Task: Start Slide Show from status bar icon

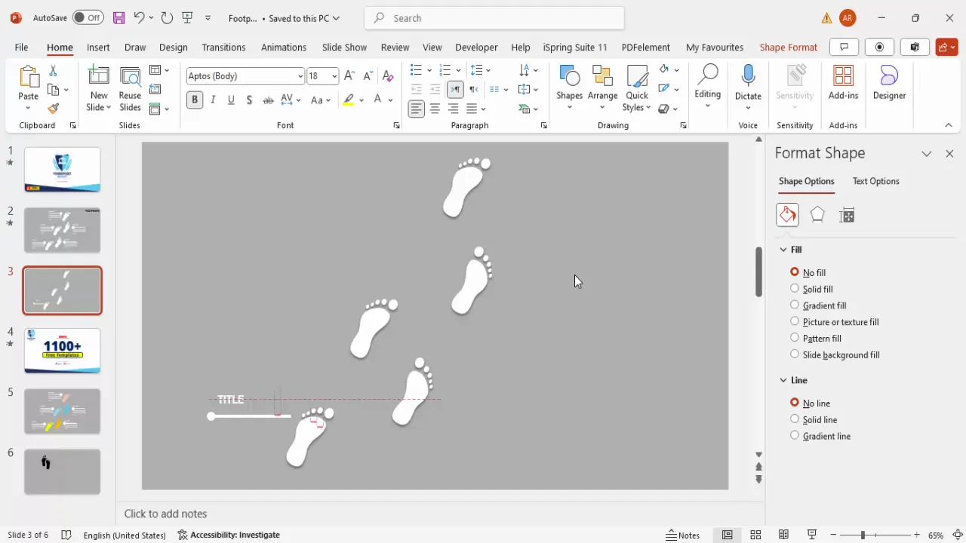Action: (812, 535)
